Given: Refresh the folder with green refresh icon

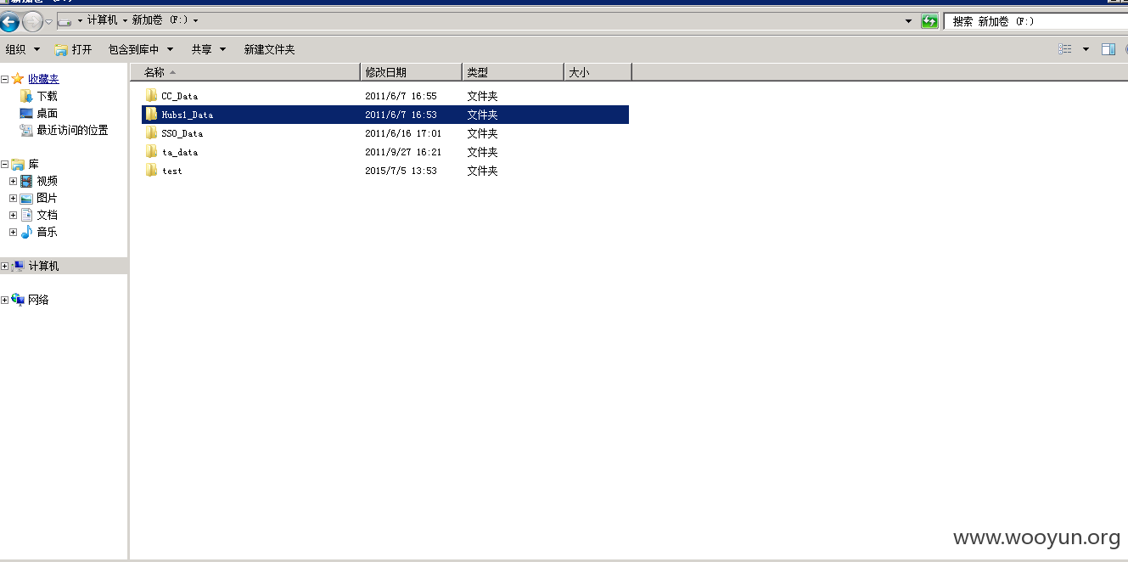Looking at the screenshot, I should click(929, 21).
